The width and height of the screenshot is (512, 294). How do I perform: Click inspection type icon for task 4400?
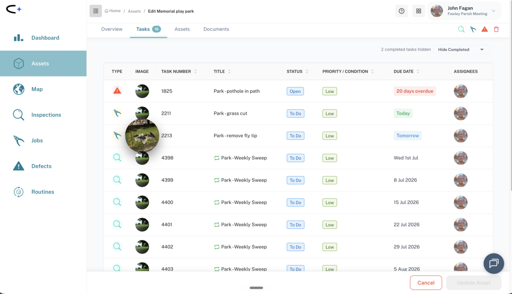click(117, 202)
